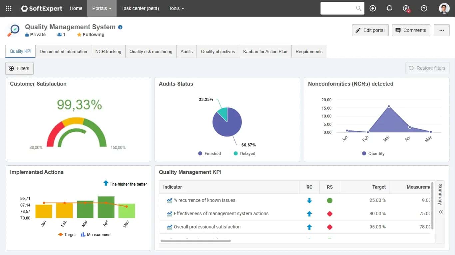This screenshot has height=255, width=455.
Task: Open the more options ellipsis button
Action: [x=442, y=30]
